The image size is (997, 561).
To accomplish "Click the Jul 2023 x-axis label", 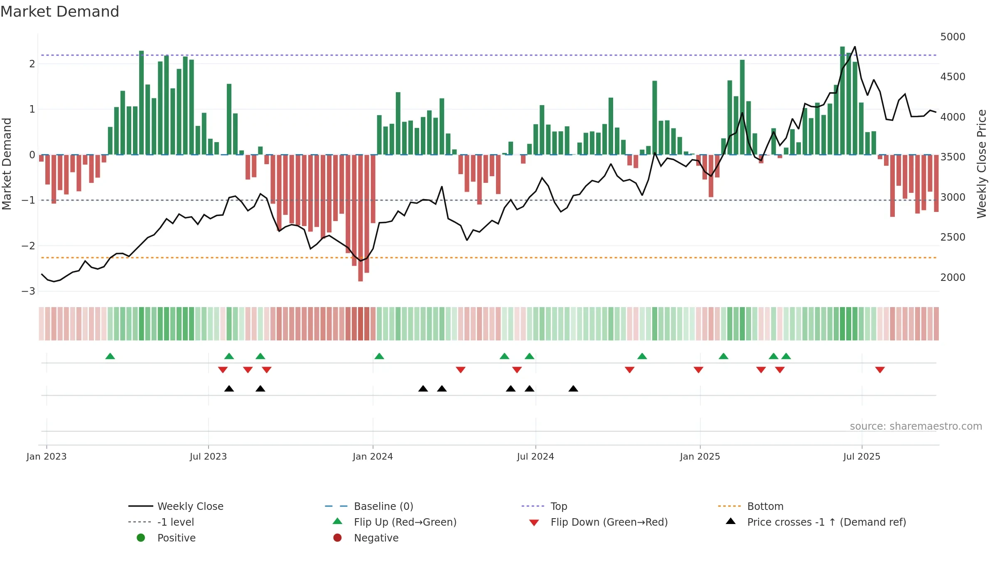I will [208, 456].
